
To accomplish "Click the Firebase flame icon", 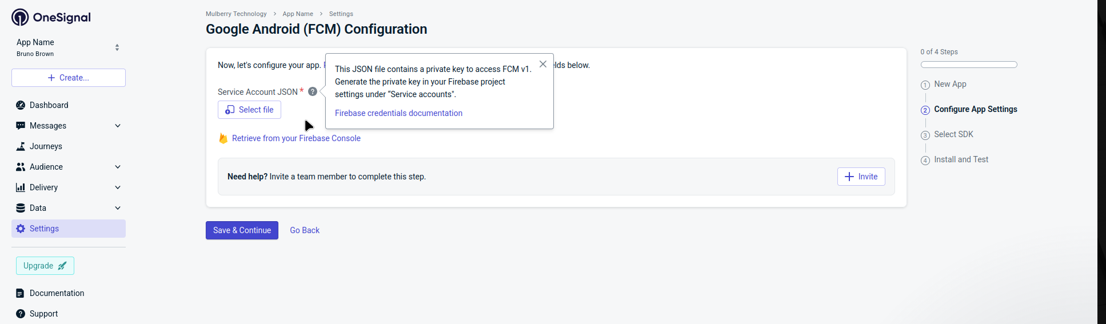I will (x=223, y=138).
